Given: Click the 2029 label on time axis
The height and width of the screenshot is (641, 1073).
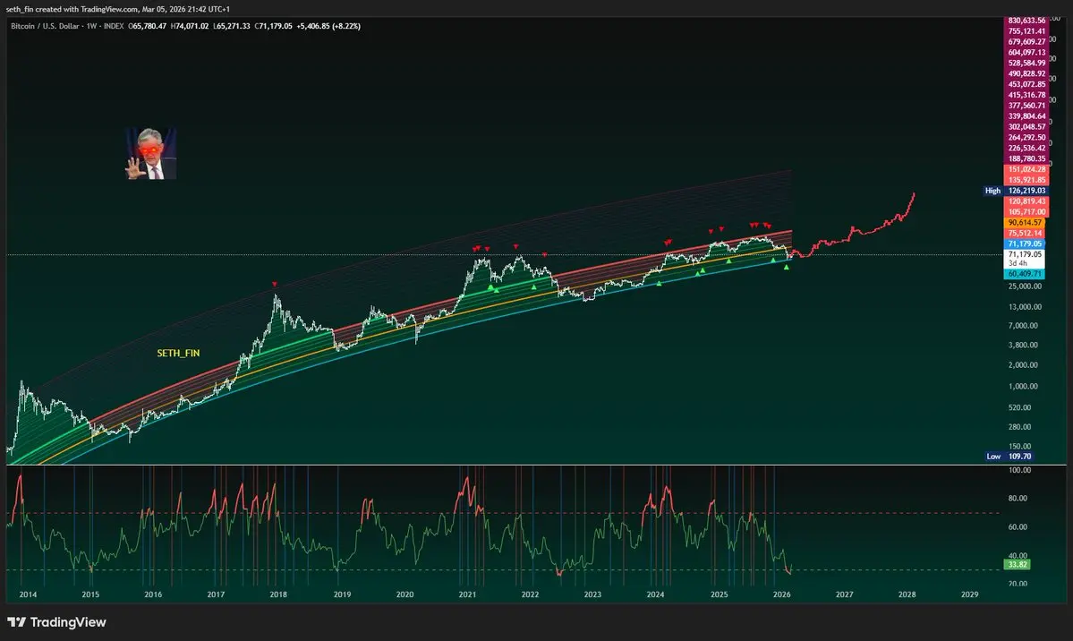Looking at the screenshot, I should point(970,594).
